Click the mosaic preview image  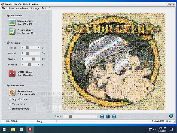pyautogui.click(x=114, y=61)
